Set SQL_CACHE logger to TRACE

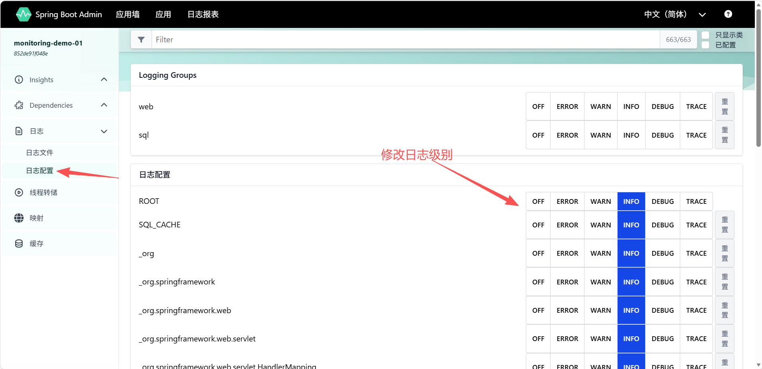pos(696,225)
